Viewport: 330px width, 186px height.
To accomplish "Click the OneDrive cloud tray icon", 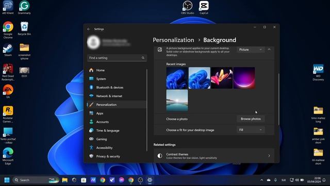I will click(269, 180).
